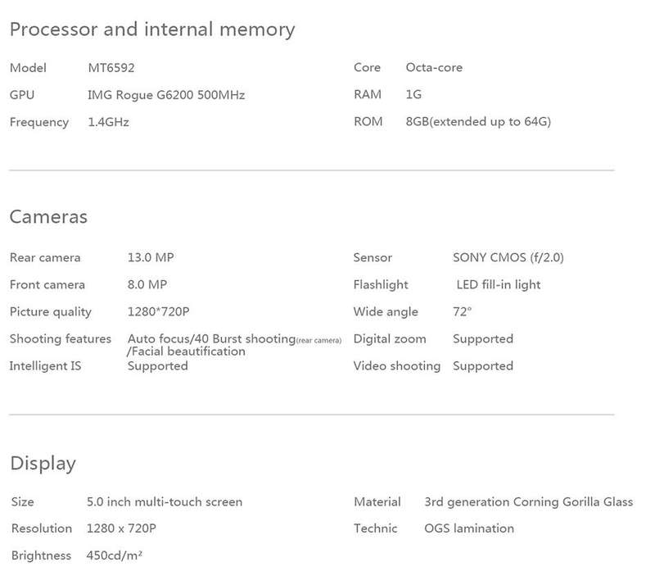Click the Processor and internal memory heading
This screenshot has height=585, width=655.
point(152,29)
